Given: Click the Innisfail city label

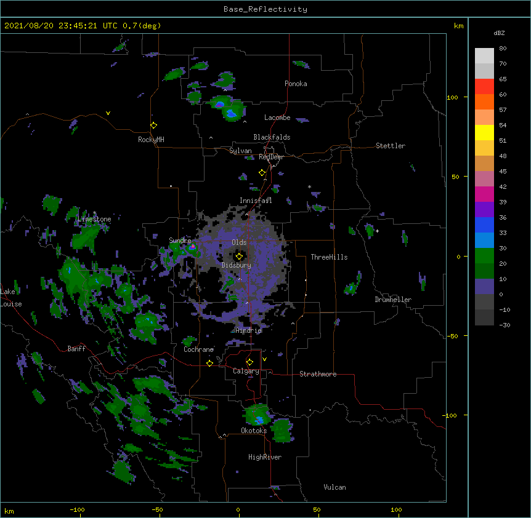Looking at the screenshot, I should pos(256,201).
